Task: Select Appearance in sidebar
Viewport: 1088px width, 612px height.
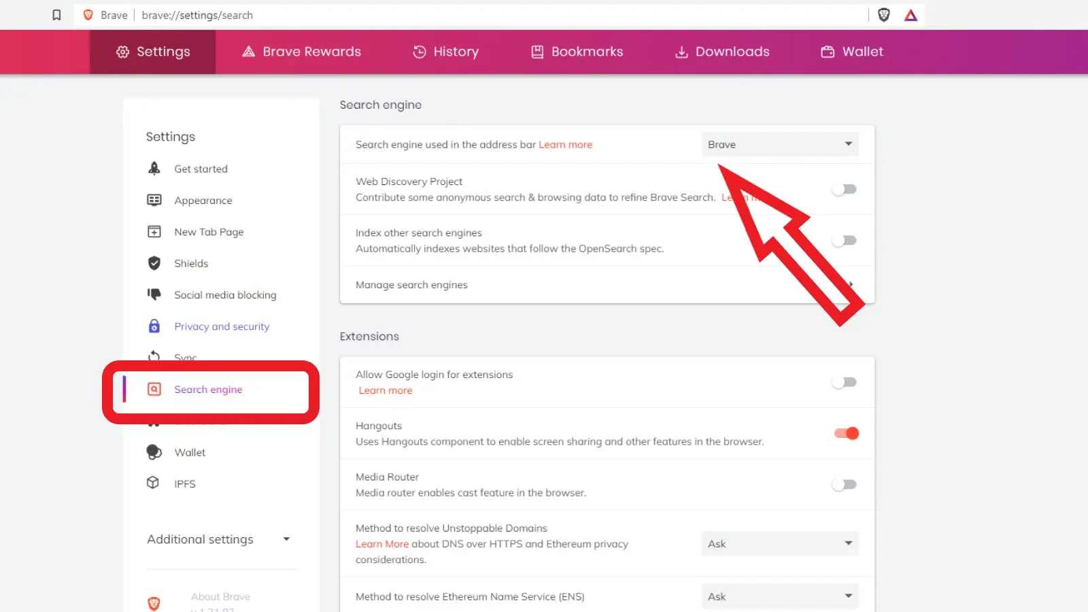Action: point(203,201)
